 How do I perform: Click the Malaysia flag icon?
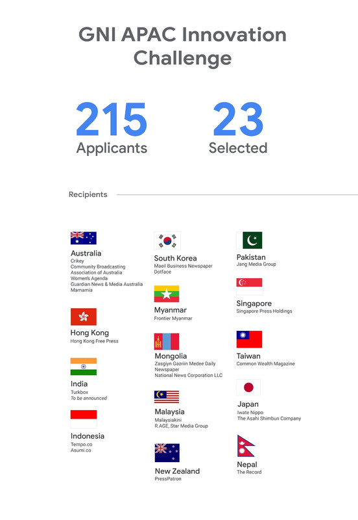[x=167, y=396]
